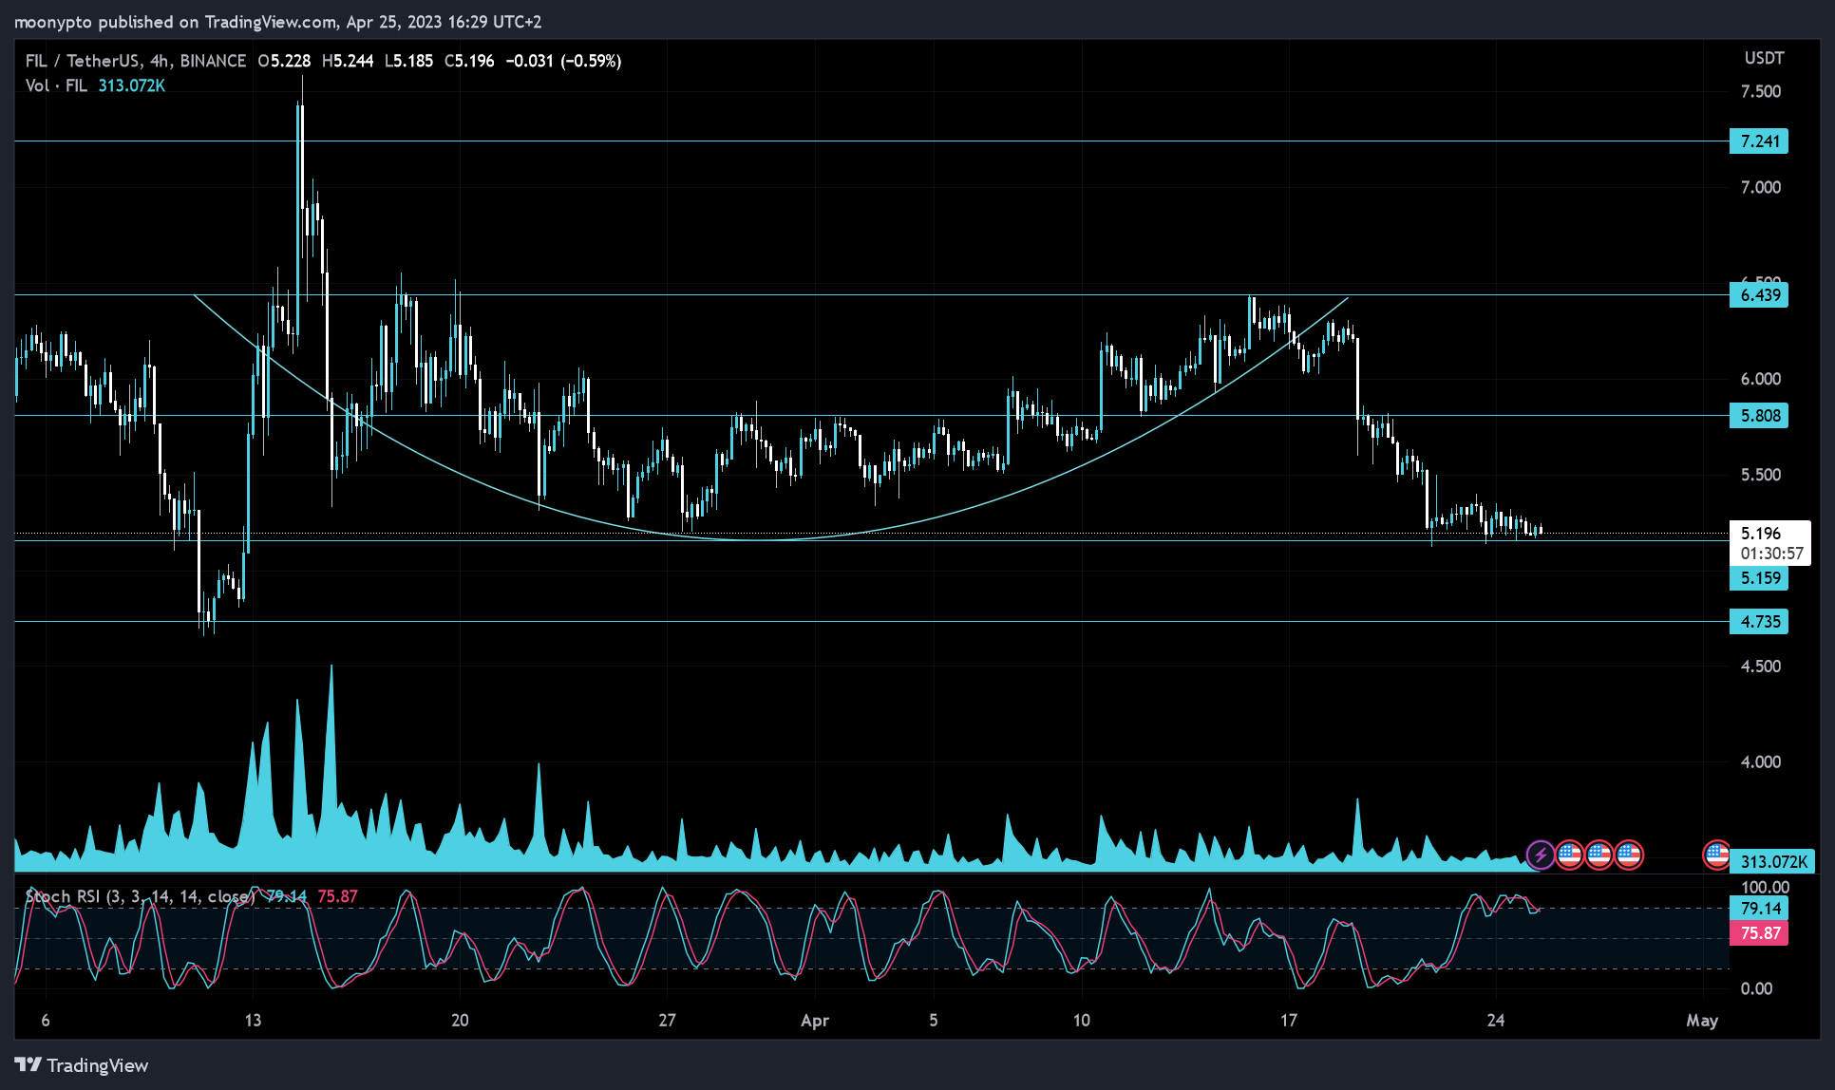Select the 6.439 resistance price label
1835x1090 pixels.
[x=1759, y=295]
